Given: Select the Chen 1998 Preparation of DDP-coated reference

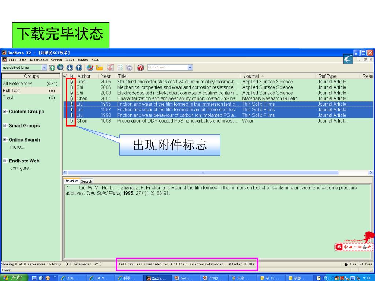Looking at the screenshot, I should point(218,121).
